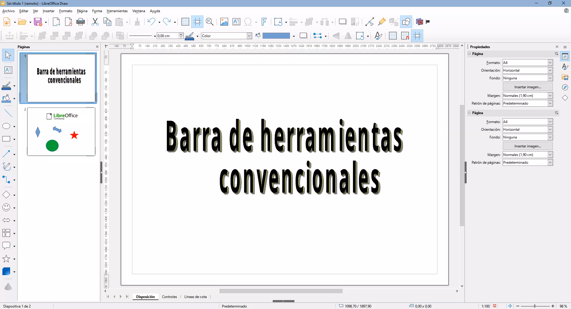Toggle Snap to Grid in second toolbar
The width and height of the screenshot is (571, 309).
(405, 36)
